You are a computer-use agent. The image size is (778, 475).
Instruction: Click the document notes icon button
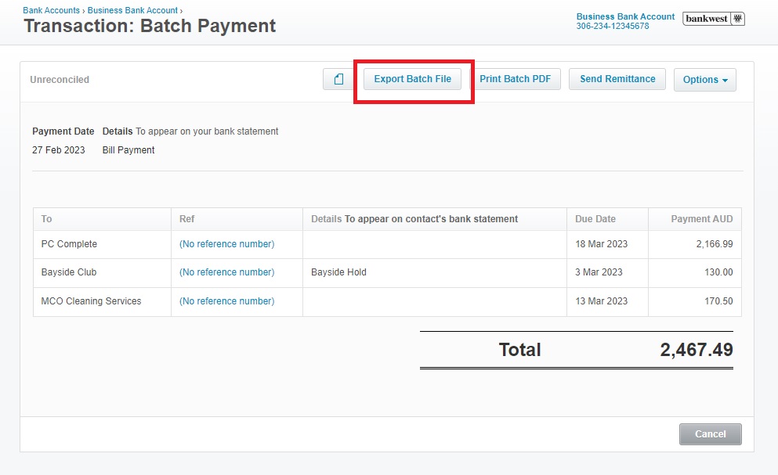pyautogui.click(x=338, y=79)
